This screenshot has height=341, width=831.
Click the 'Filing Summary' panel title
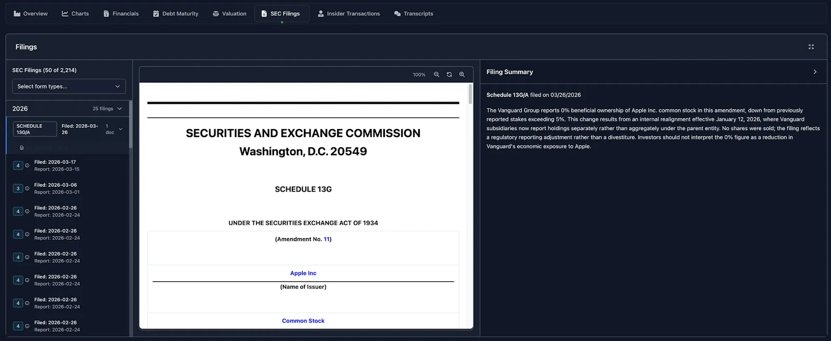[510, 72]
